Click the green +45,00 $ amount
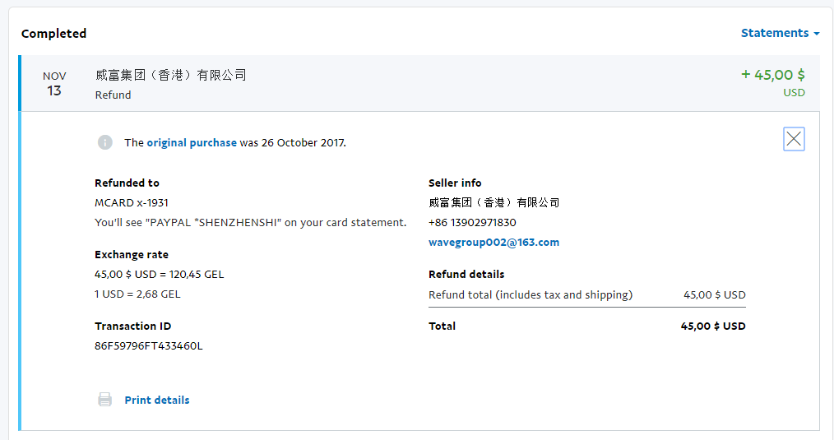The width and height of the screenshot is (834, 440). click(772, 75)
